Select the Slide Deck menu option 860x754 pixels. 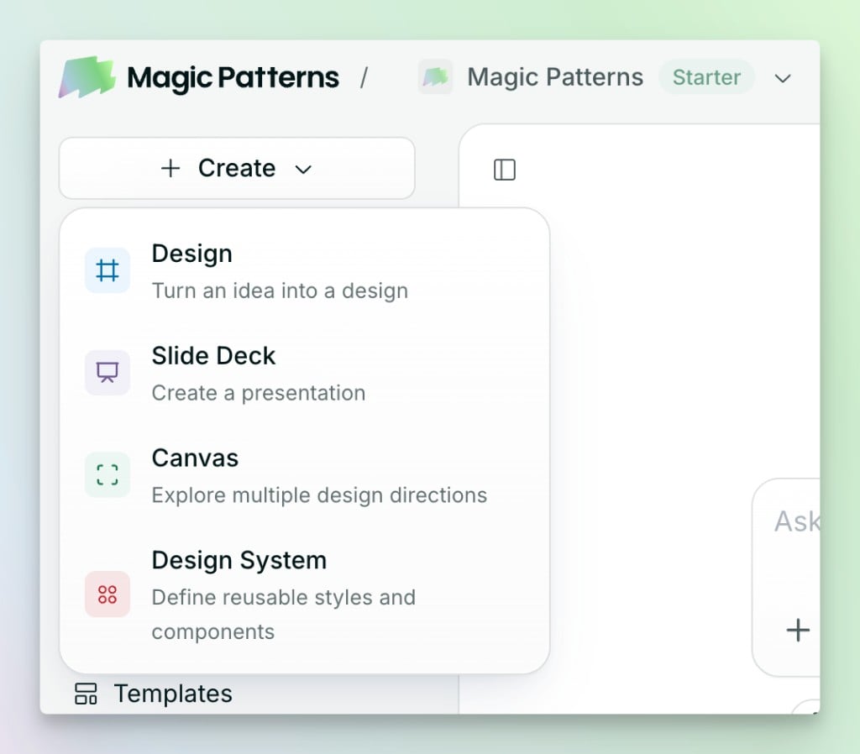click(304, 374)
